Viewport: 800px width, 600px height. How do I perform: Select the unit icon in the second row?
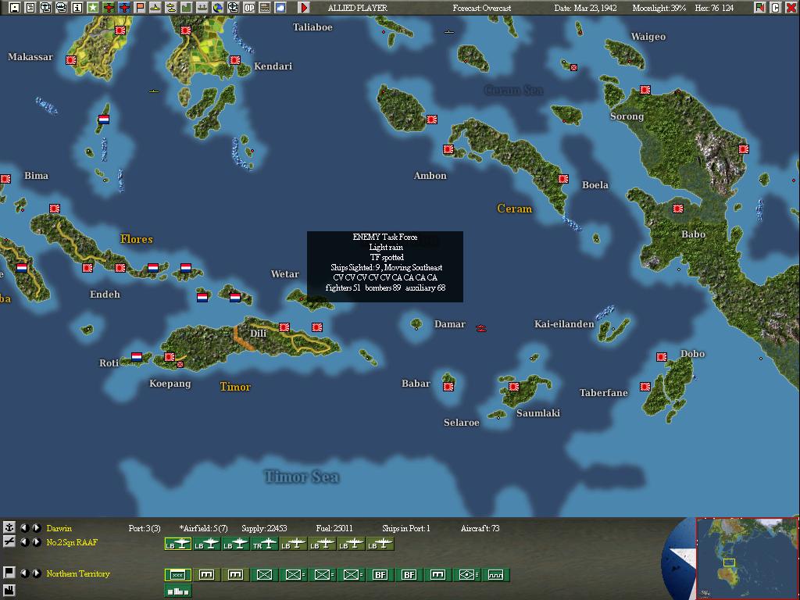(x=178, y=591)
